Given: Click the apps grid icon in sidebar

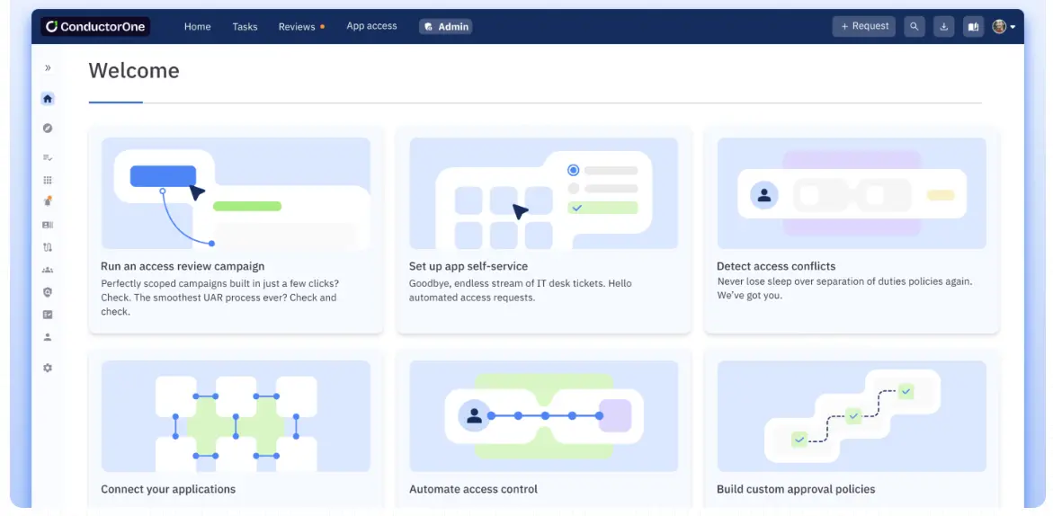Looking at the screenshot, I should tap(48, 180).
